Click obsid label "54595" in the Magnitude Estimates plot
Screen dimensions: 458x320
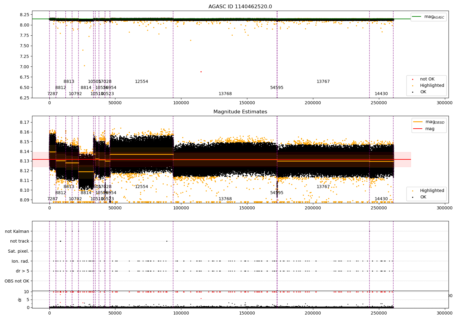click(277, 193)
